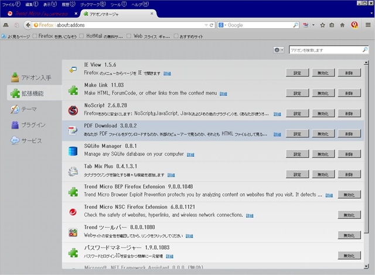
Task: Click scrollbar down arrow of addon list
Action: (x=366, y=266)
